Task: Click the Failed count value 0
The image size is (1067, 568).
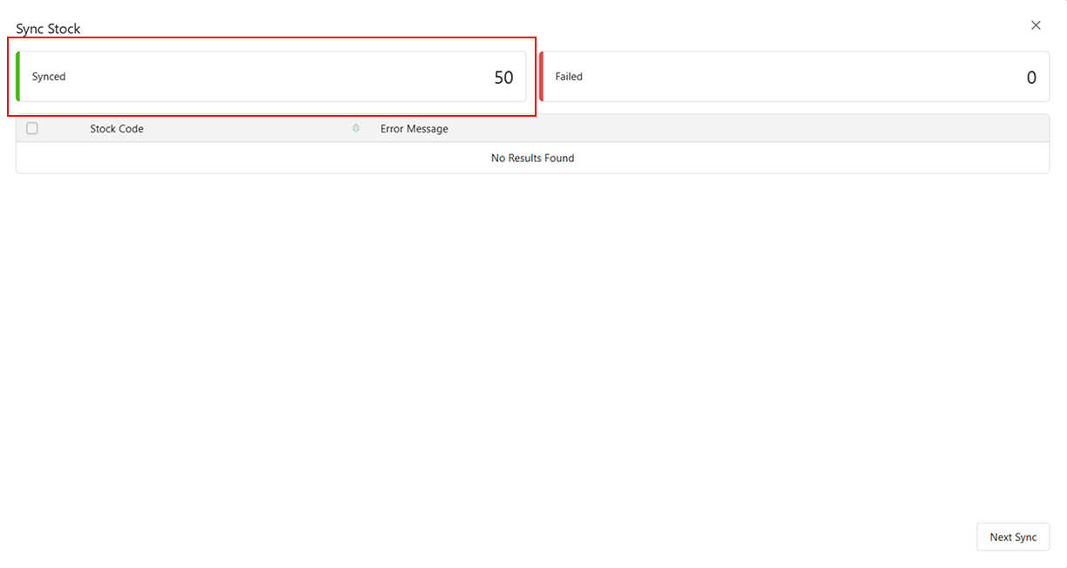Action: click(x=1031, y=78)
